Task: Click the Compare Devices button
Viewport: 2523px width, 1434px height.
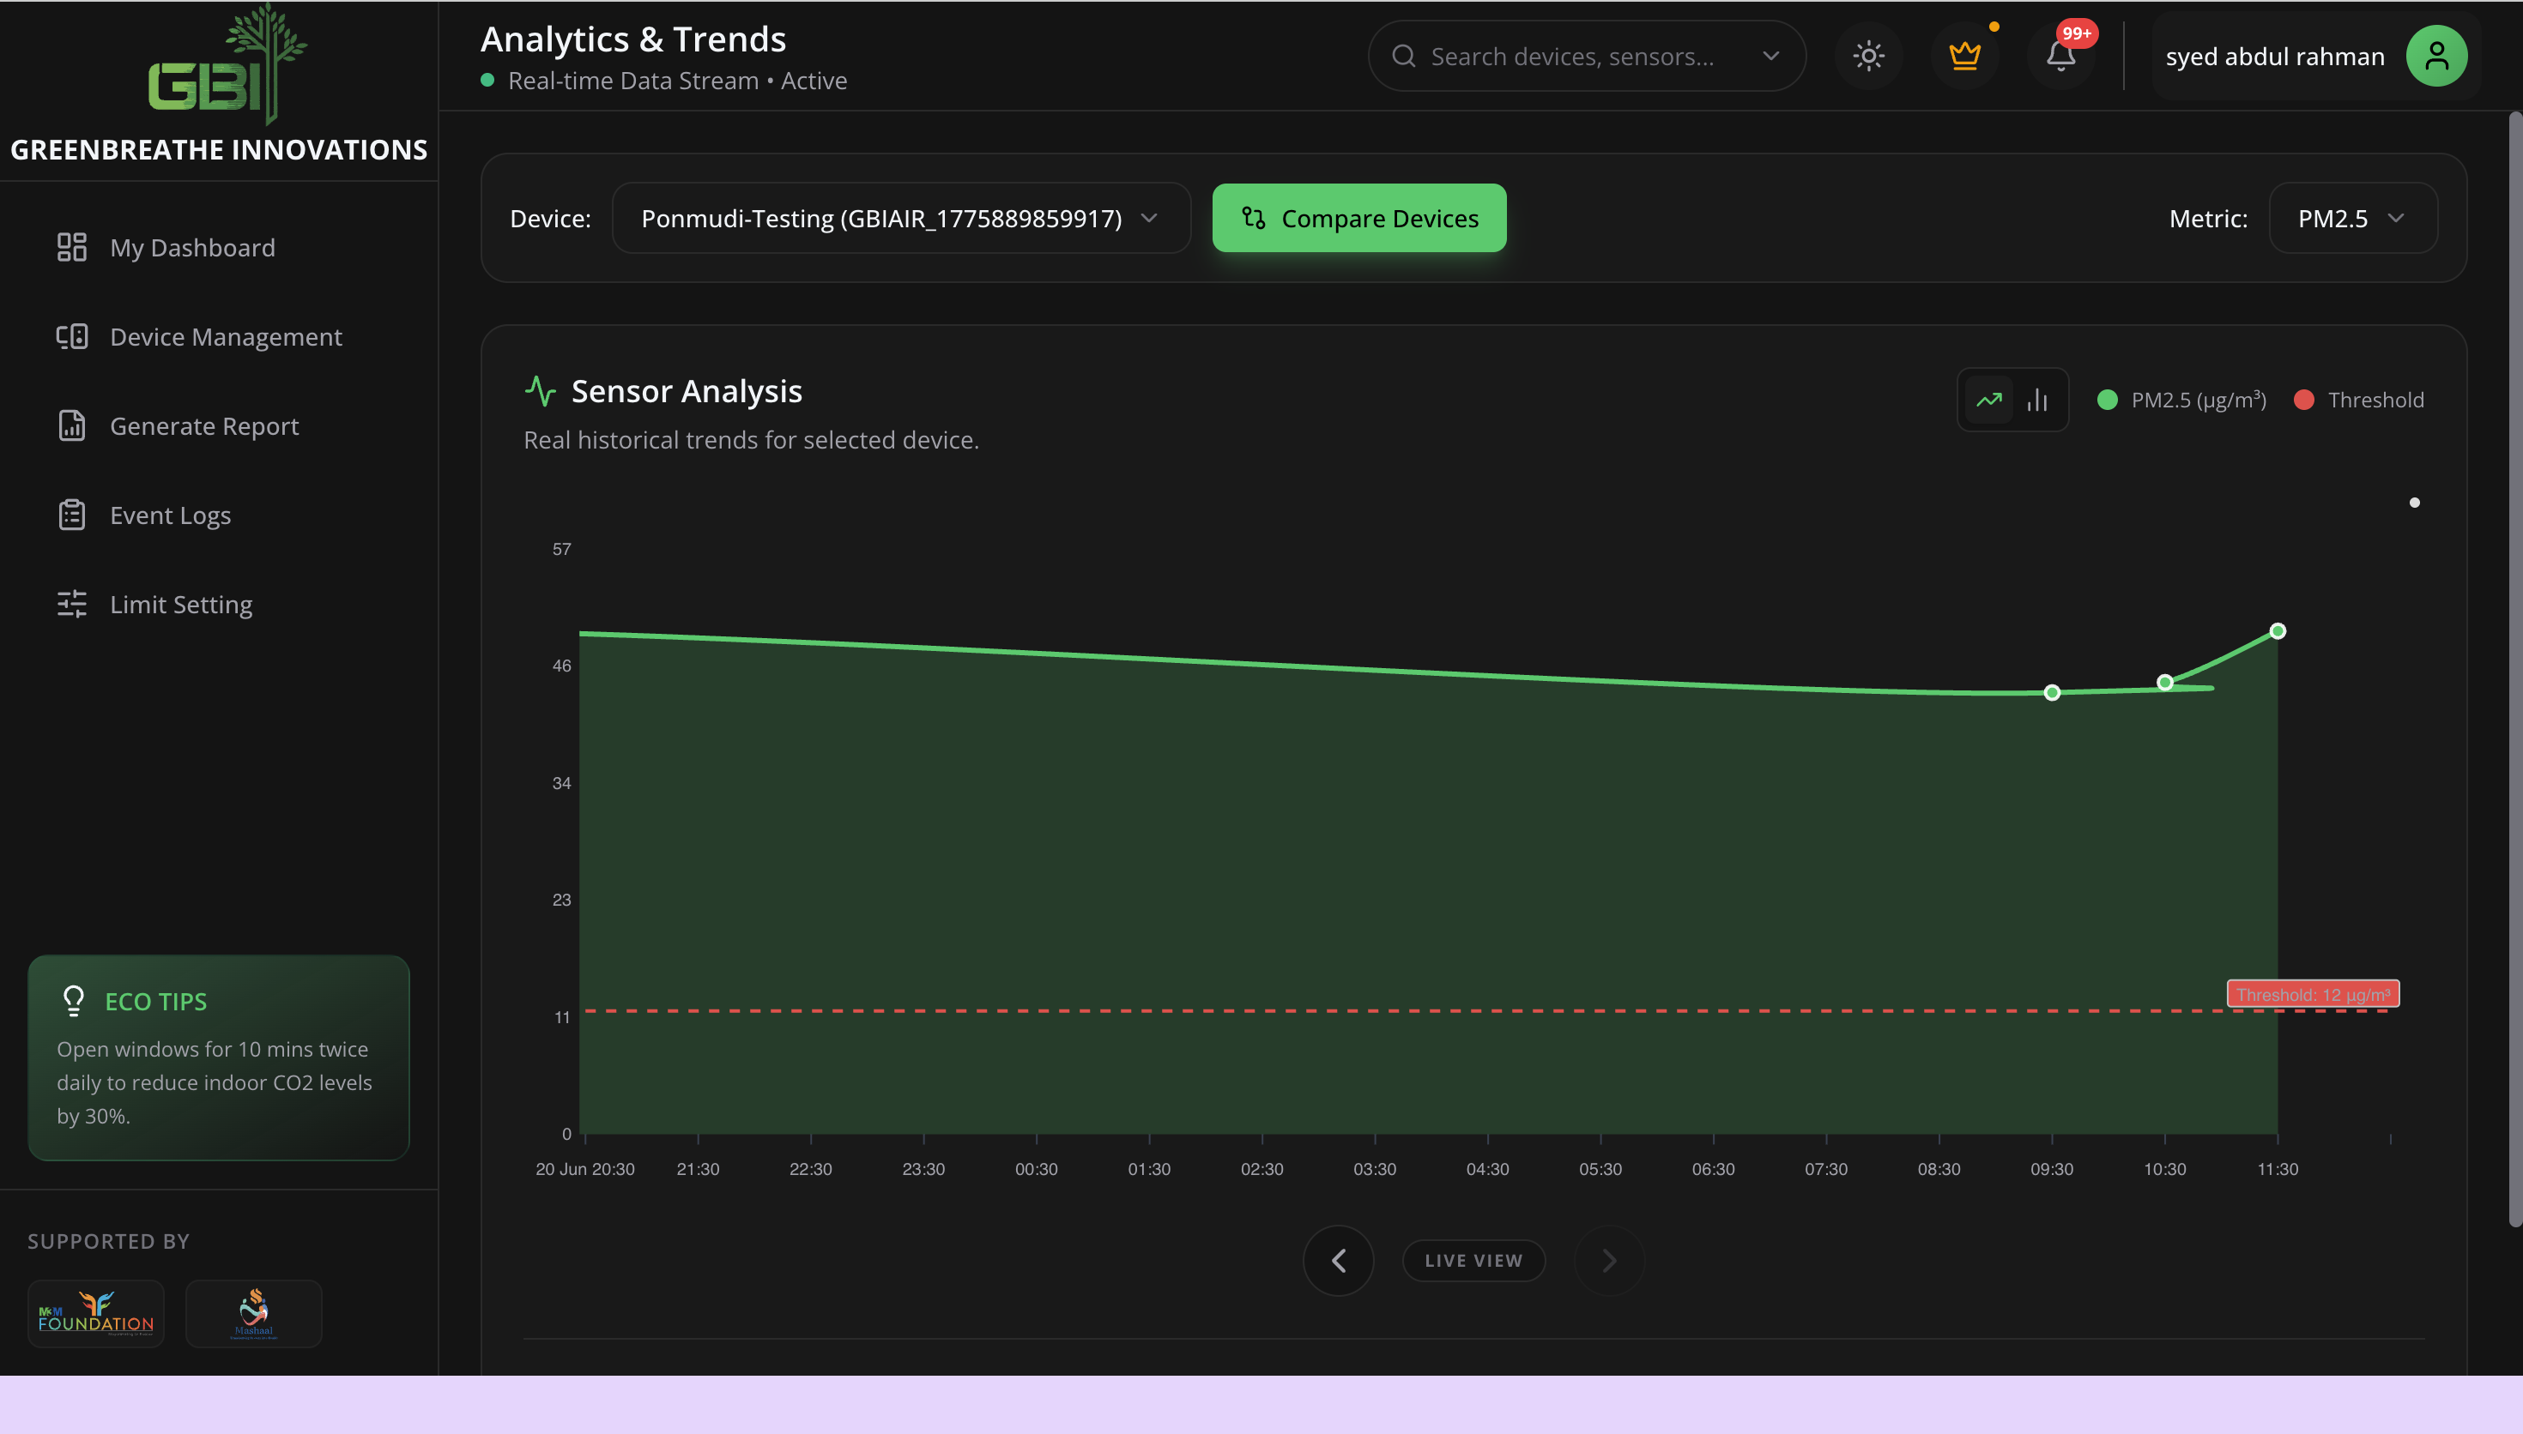Action: click(x=1358, y=218)
